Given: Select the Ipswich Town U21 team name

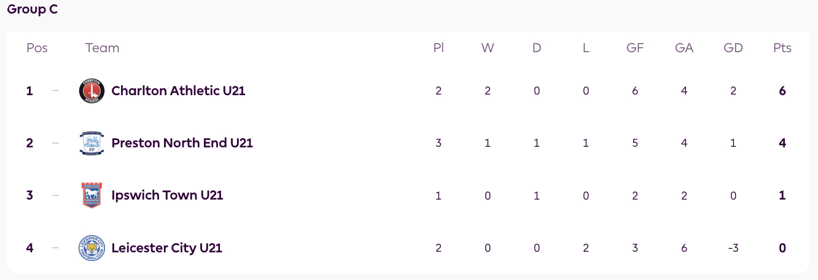Looking at the screenshot, I should click(x=167, y=195).
